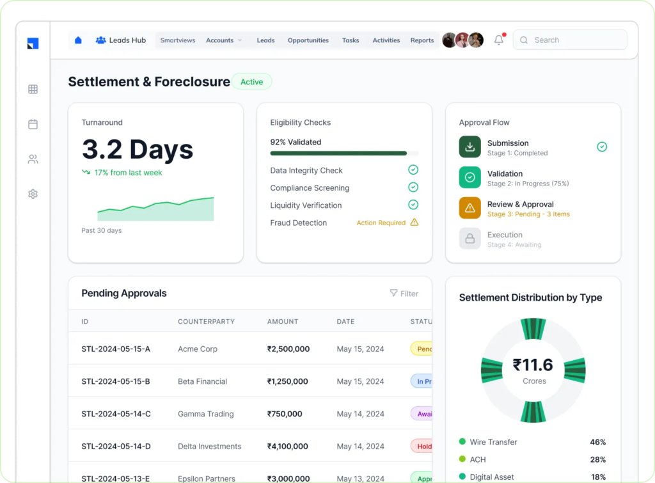Click Liquidity Verification status checkmark
Screen dimensions: 655x483
coord(413,205)
